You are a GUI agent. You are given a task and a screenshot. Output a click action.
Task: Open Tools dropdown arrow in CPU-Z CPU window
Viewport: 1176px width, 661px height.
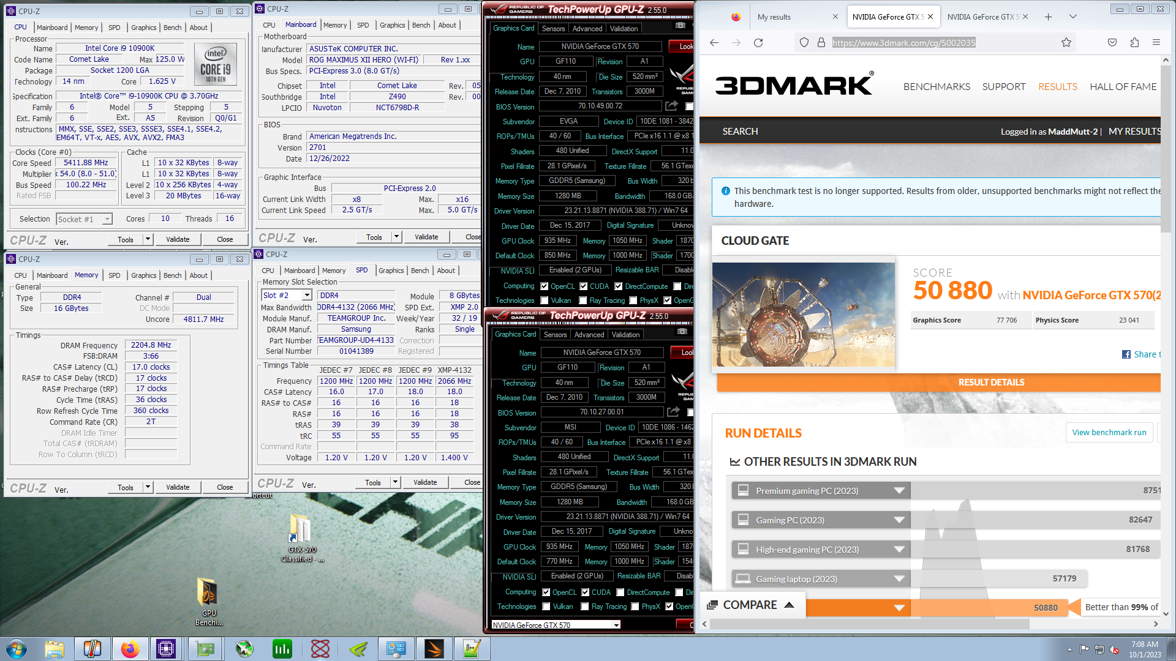pyautogui.click(x=148, y=239)
